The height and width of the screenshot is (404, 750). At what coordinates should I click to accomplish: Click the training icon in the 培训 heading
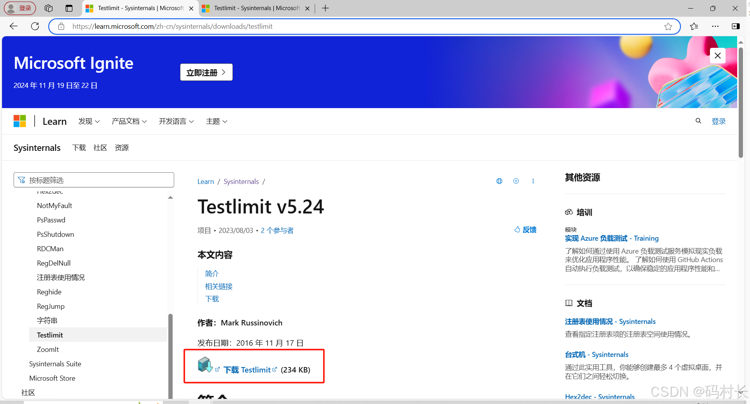pyautogui.click(x=569, y=212)
